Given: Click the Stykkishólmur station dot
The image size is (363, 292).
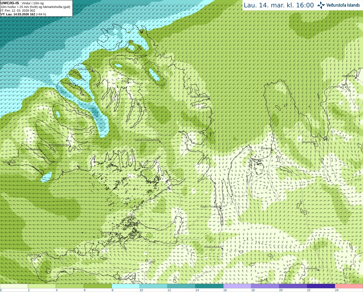Looking at the screenshot, I should pos(116,234).
